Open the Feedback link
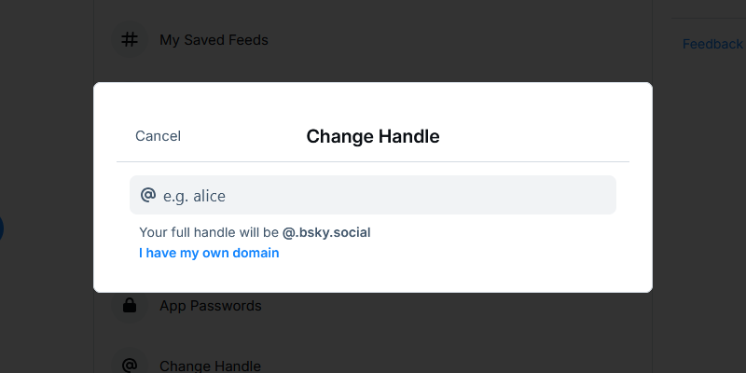Screen dimensions: 746x373 pos(712,44)
